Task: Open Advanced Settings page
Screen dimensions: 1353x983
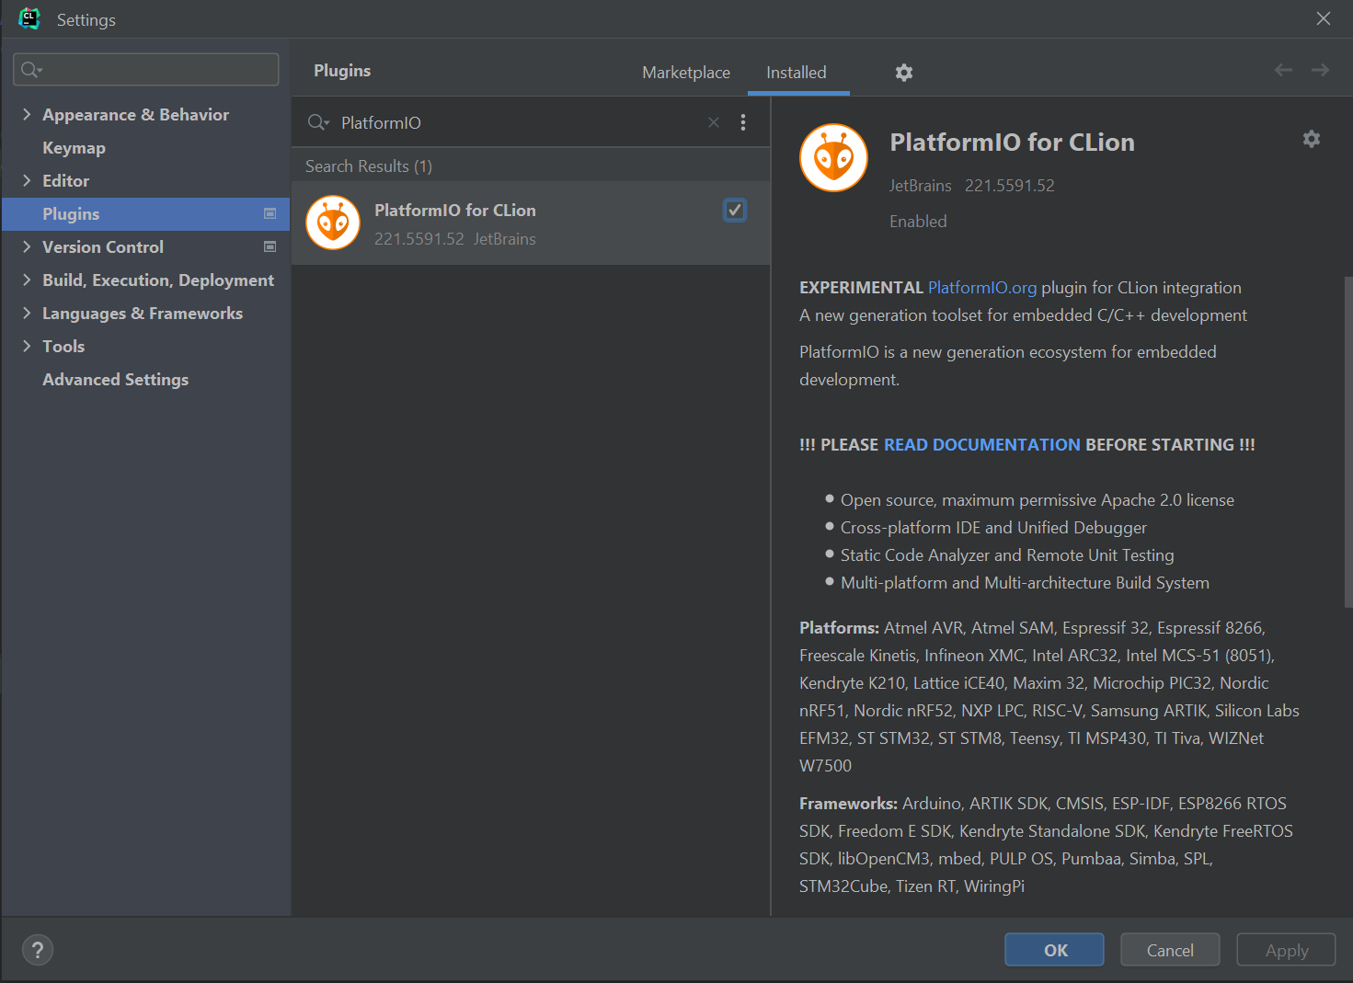Action: point(115,380)
